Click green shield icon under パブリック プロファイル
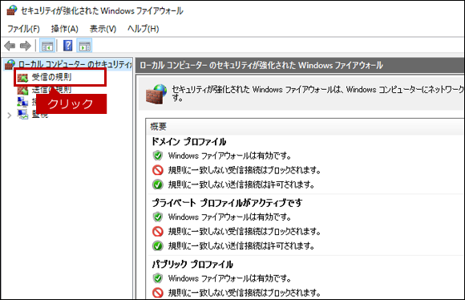 tap(158, 278)
